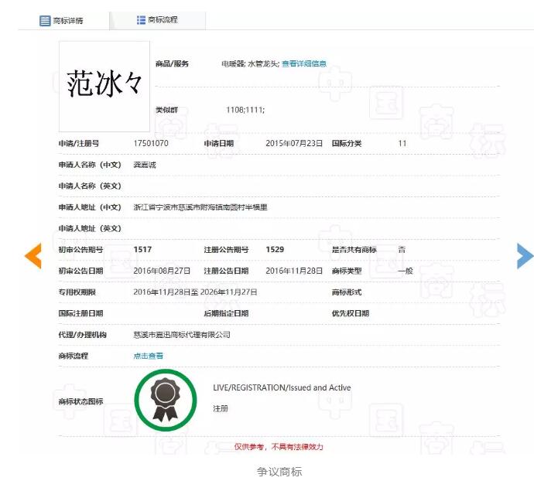Click the 商标流程 tab bullet-list icon
This screenshot has width=534, height=481.
coord(141,20)
